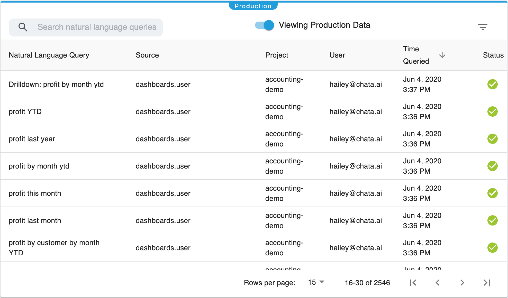Open the filter list icon
This screenshot has width=508, height=298.
point(483,27)
